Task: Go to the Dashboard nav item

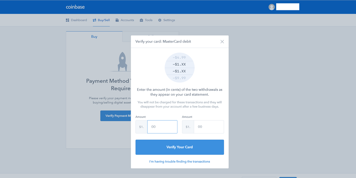Action: 76,20
